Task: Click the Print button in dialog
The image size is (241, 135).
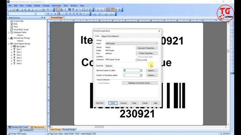Action: 113,103
